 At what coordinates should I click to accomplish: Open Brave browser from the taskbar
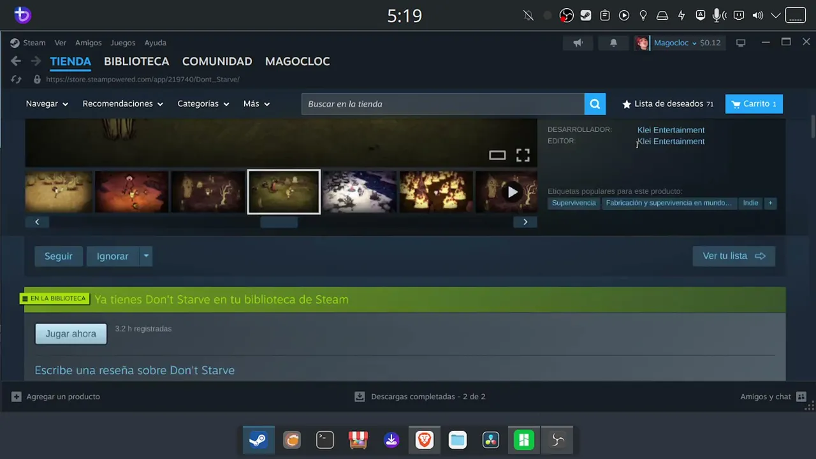[425, 440]
